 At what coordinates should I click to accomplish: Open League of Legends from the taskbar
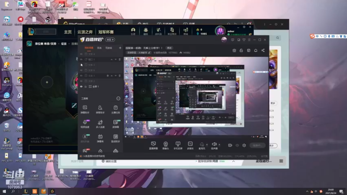[x=26, y=192]
